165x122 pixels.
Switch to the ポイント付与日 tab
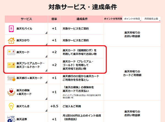(x=132, y=19)
